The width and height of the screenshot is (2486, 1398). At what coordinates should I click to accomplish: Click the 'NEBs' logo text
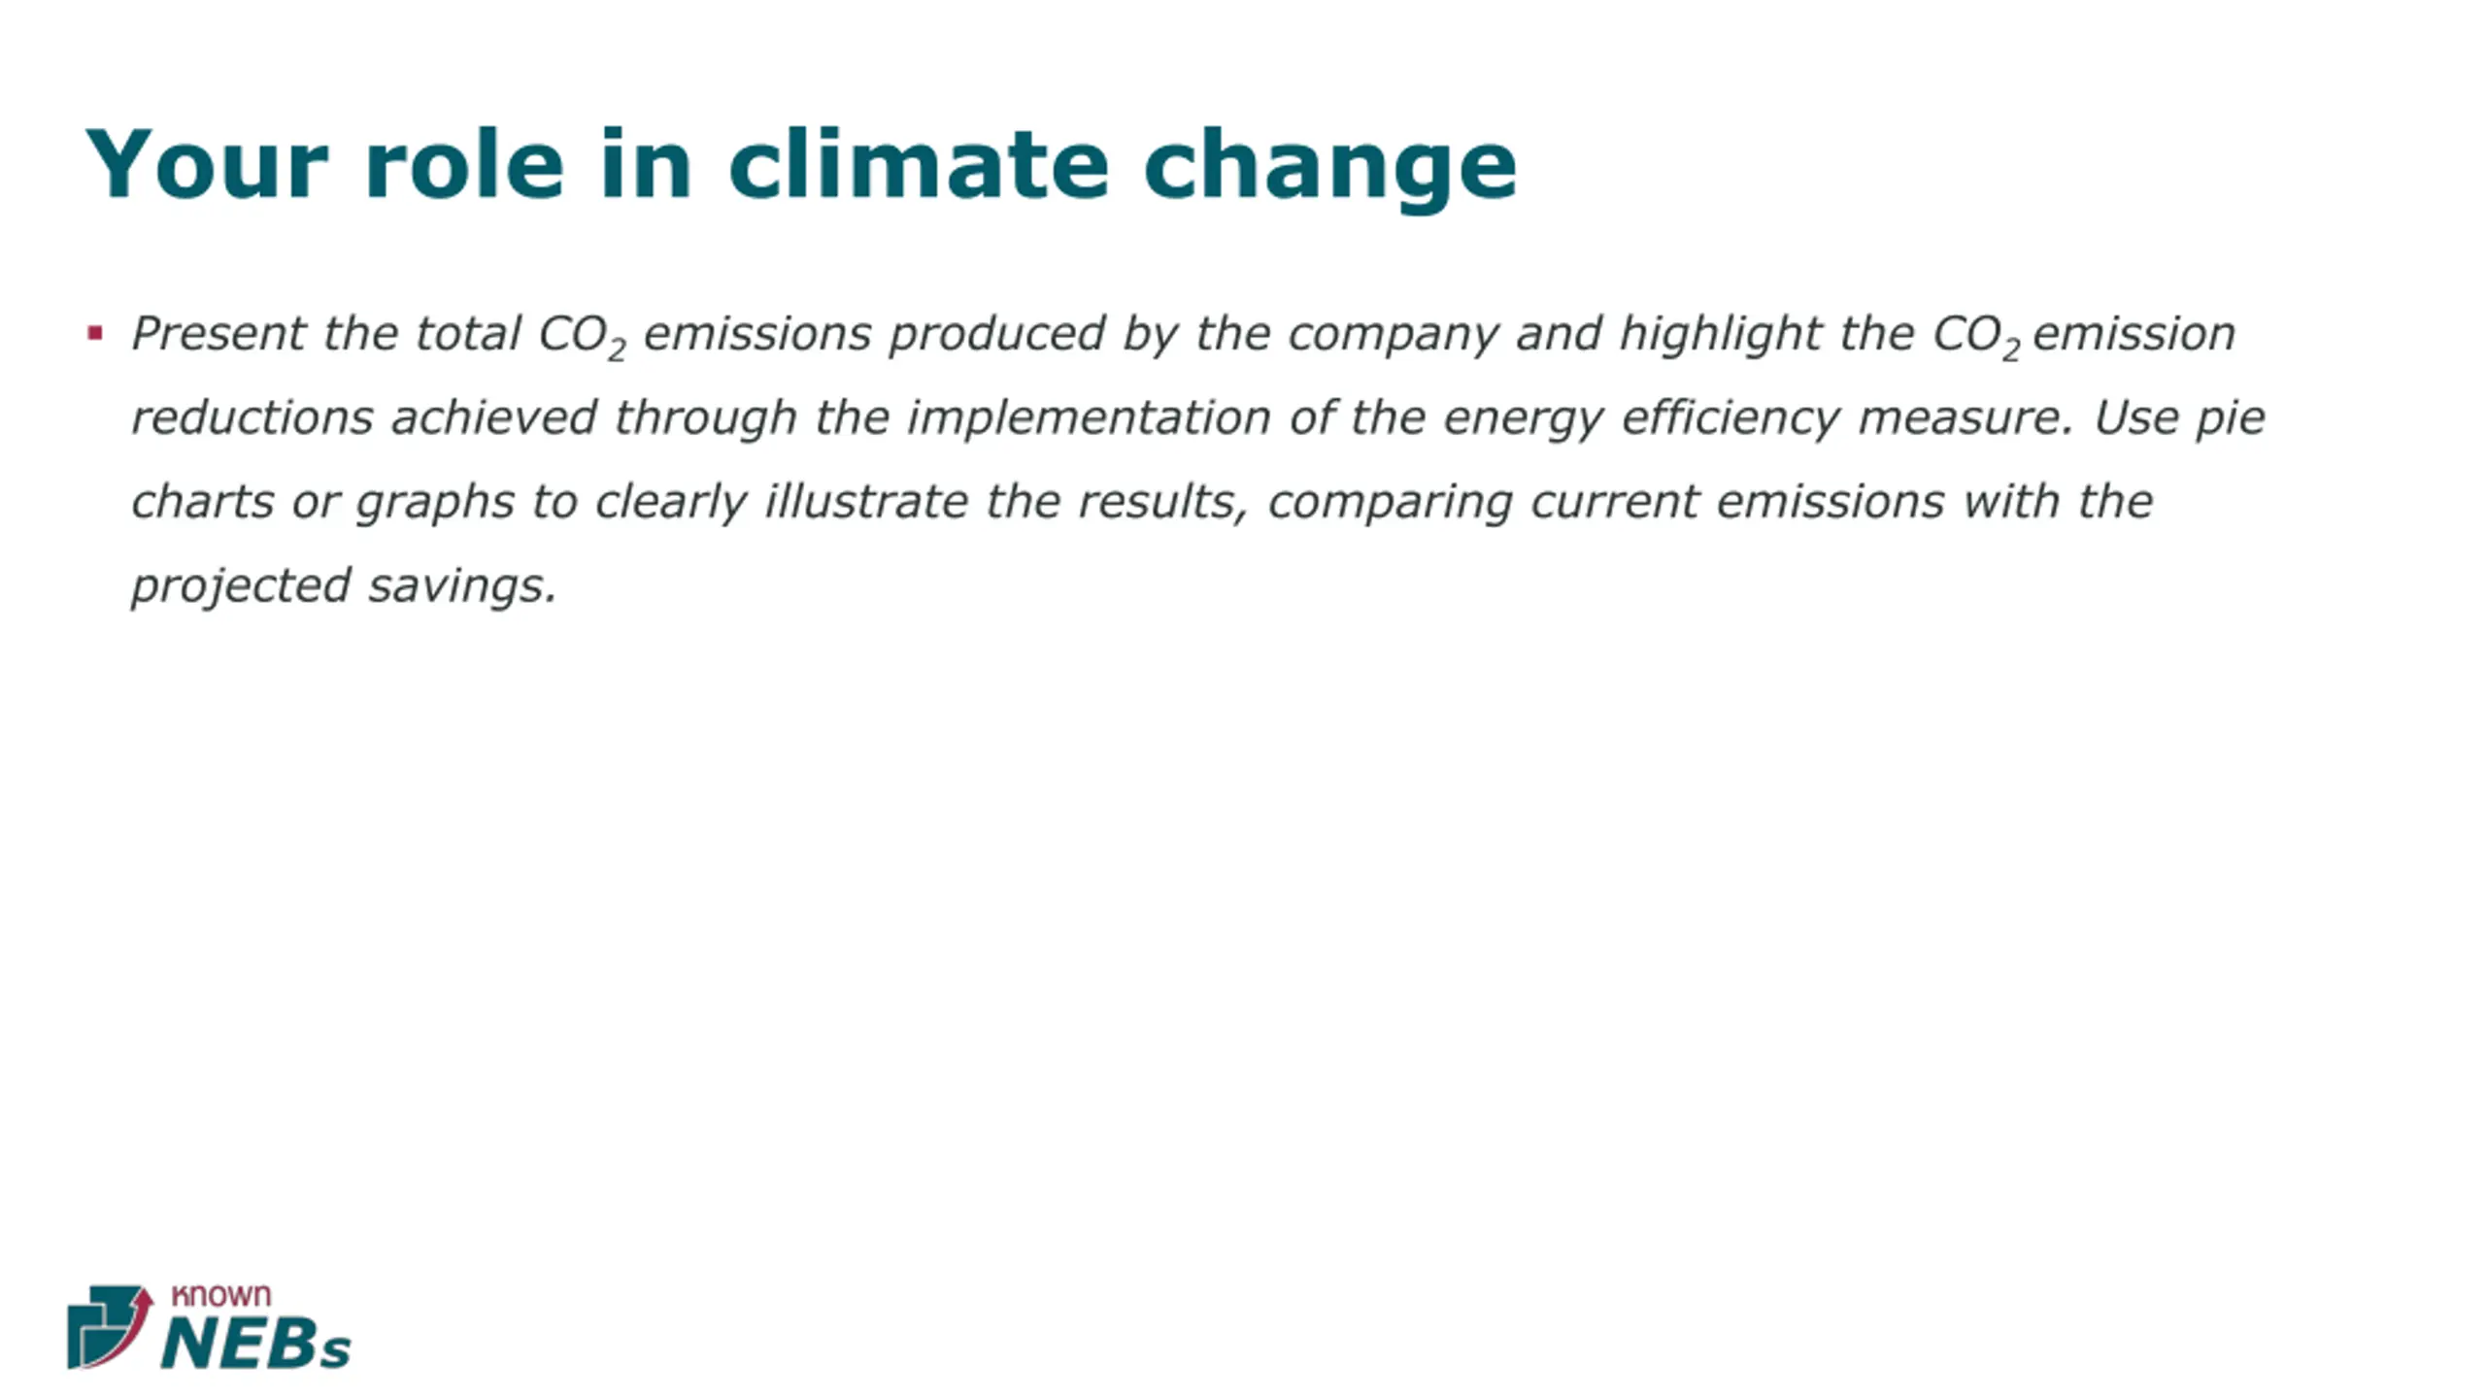[x=255, y=1344]
